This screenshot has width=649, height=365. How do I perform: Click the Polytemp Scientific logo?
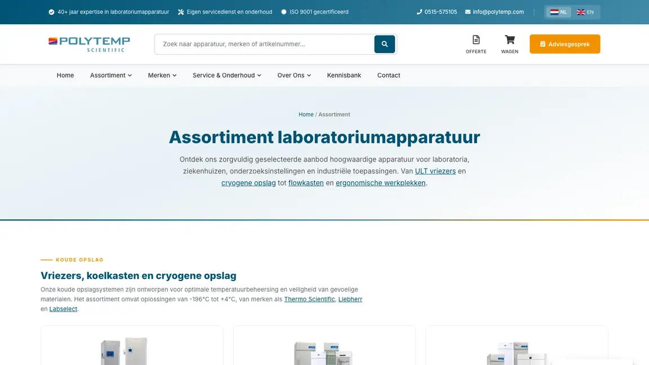tap(89, 44)
